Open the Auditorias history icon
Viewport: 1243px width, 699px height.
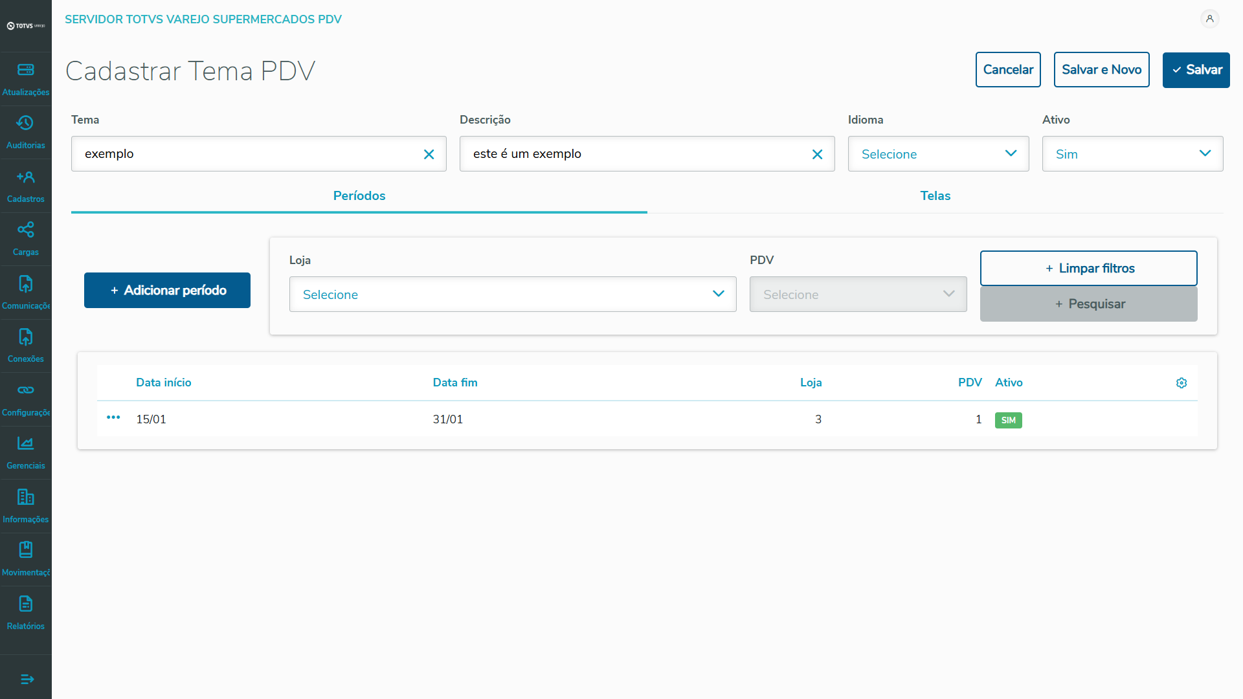26,123
